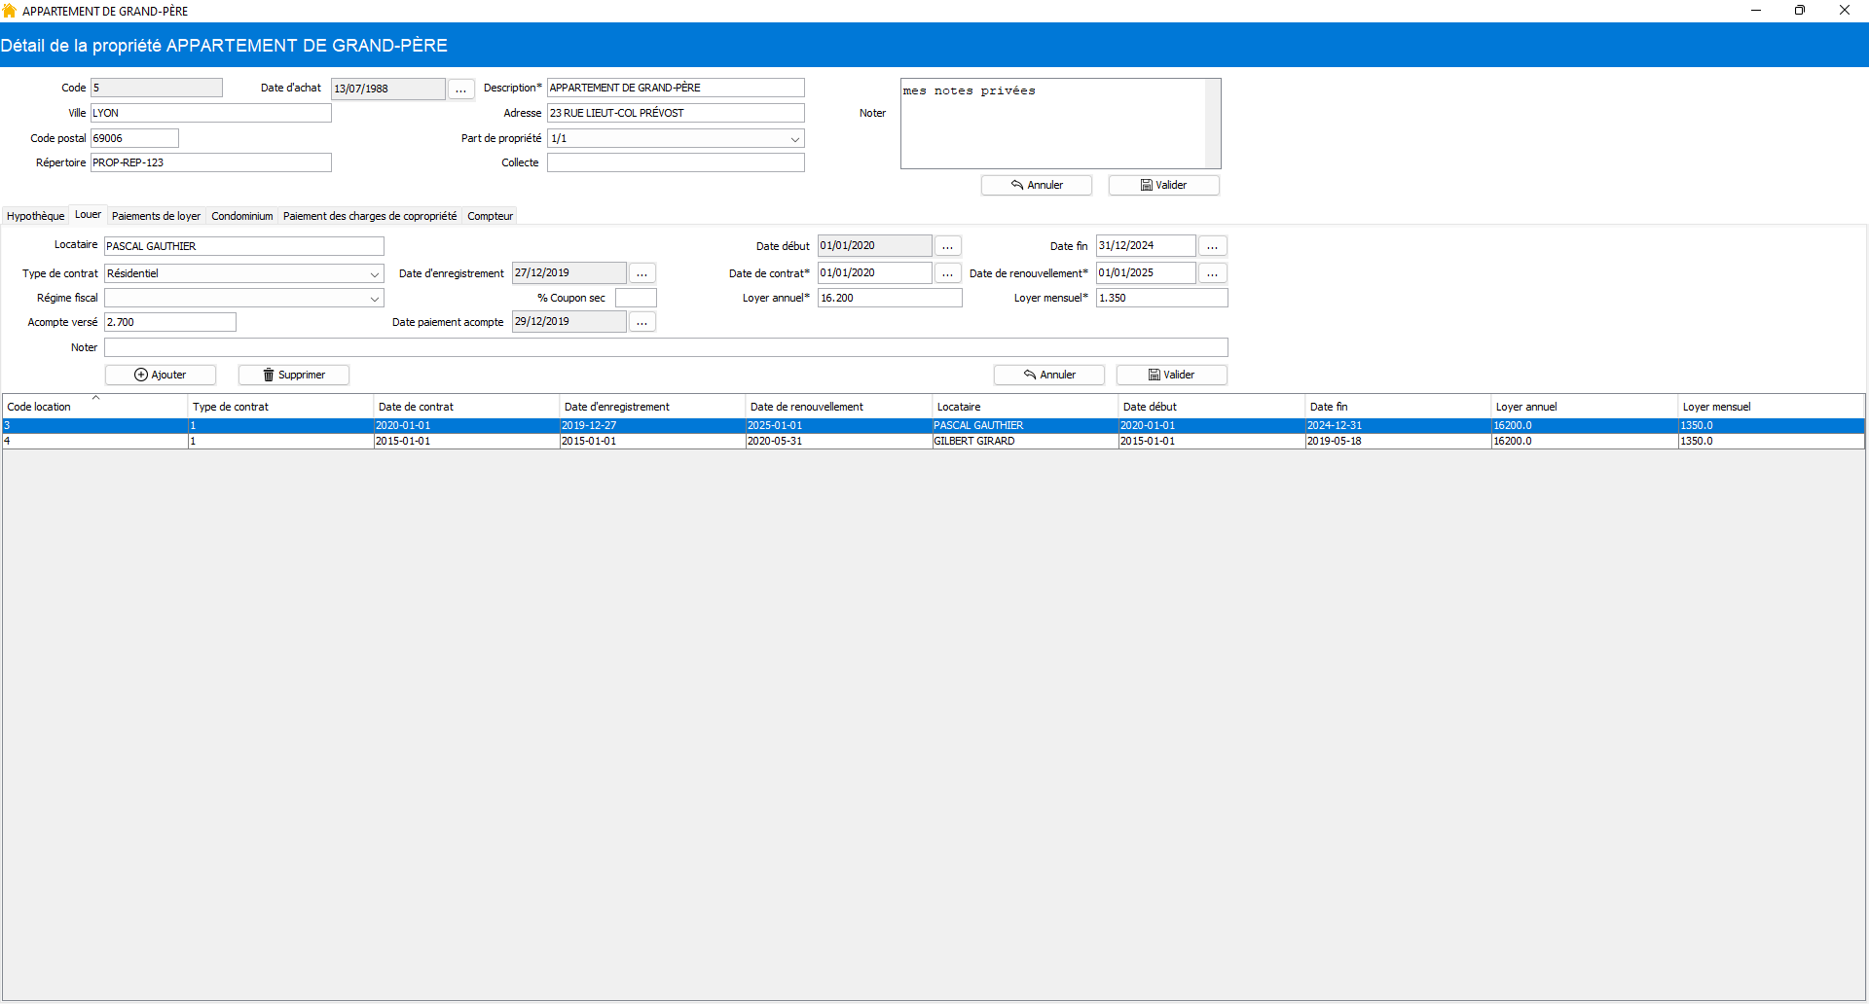Sort by Loyer mensuel column header
Screen dimensions: 1869x1004
point(1772,407)
